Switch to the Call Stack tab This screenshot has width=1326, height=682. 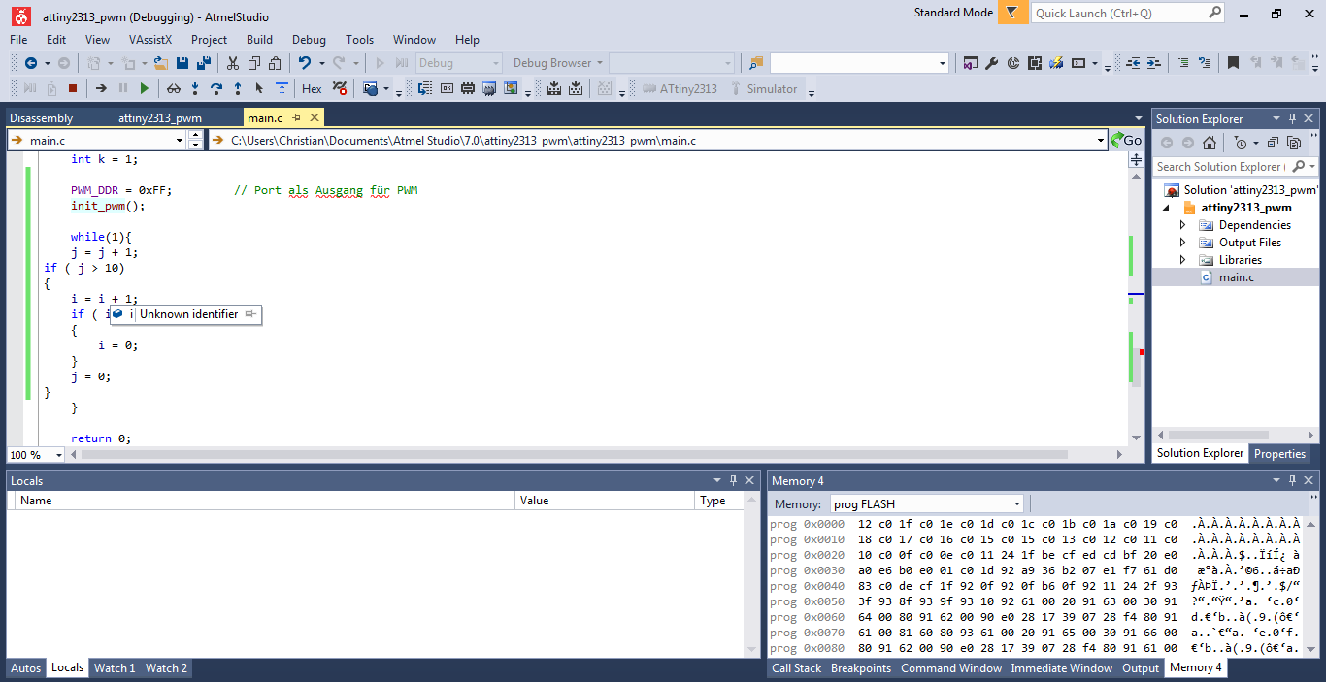click(796, 668)
